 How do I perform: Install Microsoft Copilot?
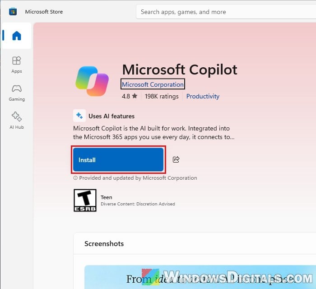(118, 159)
